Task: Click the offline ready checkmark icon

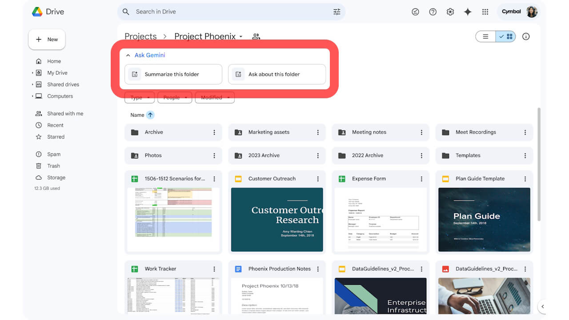Action: (x=415, y=12)
